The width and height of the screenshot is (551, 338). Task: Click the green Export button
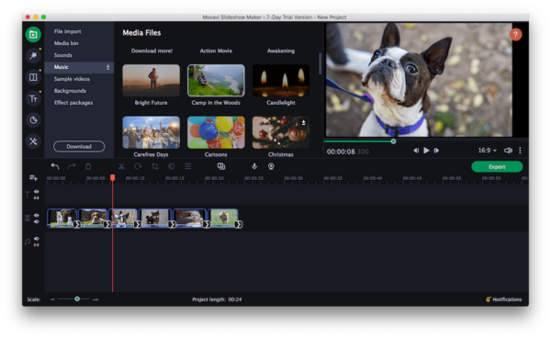click(497, 167)
